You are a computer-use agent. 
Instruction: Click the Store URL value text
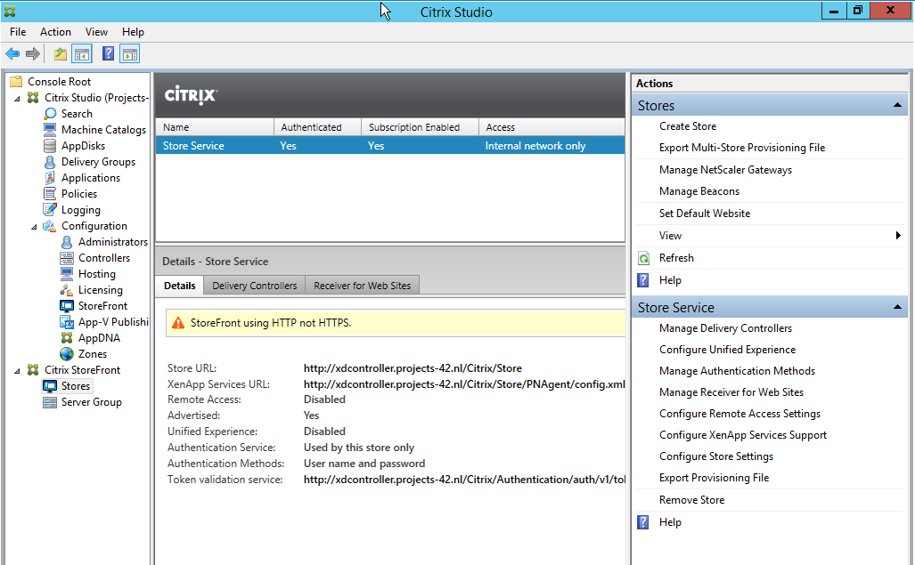pos(413,368)
